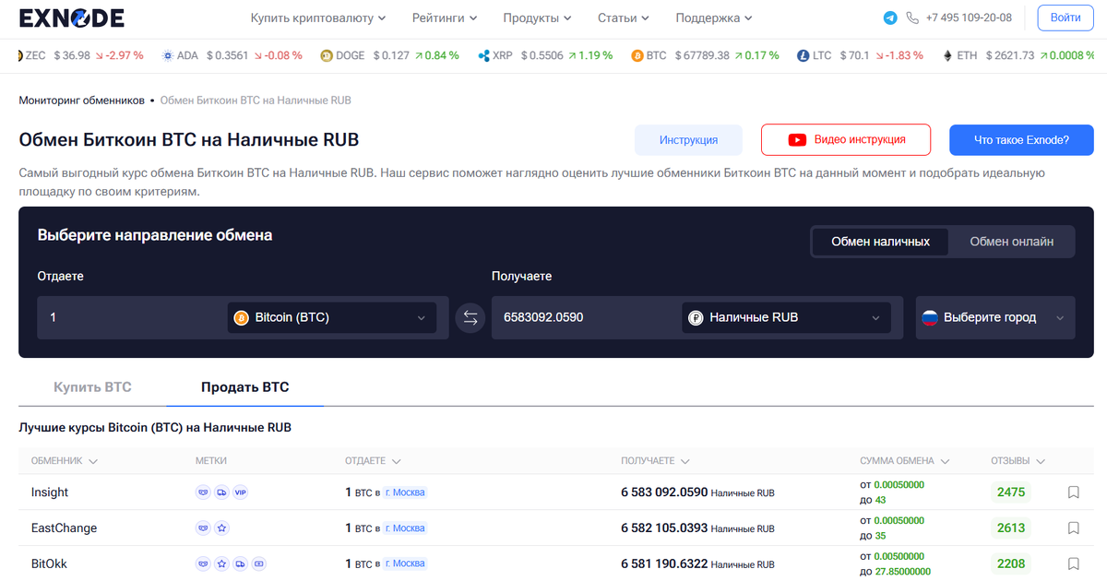The height and width of the screenshot is (581, 1107).
Task: Click the ETH ticker coin icon
Action: pos(946,55)
